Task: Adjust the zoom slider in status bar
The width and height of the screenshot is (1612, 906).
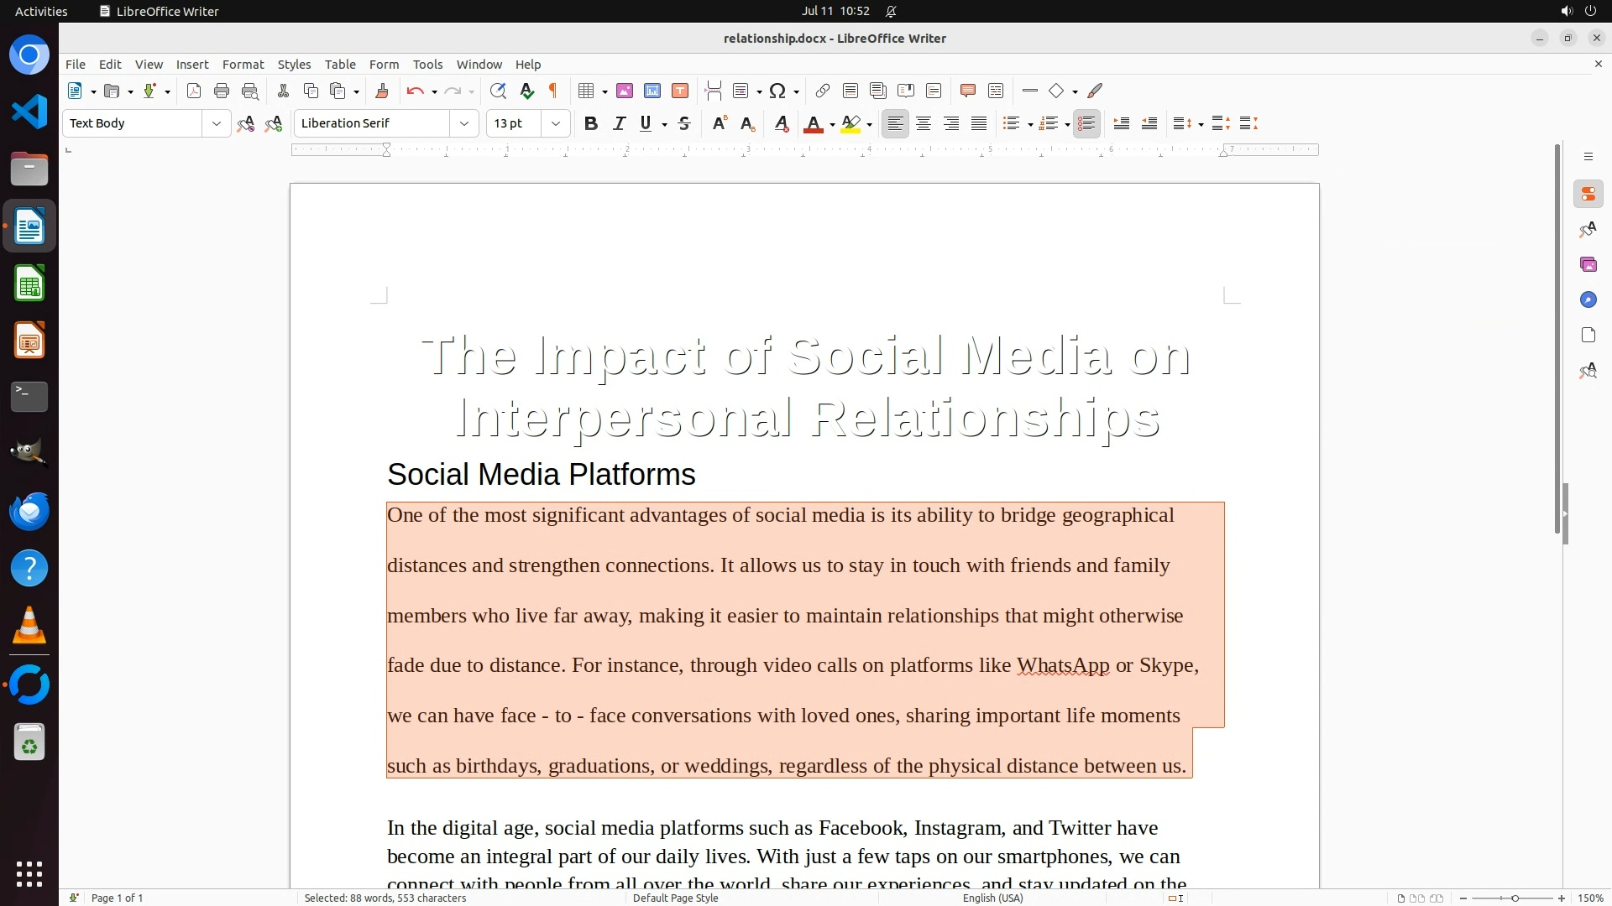Action: click(x=1515, y=898)
